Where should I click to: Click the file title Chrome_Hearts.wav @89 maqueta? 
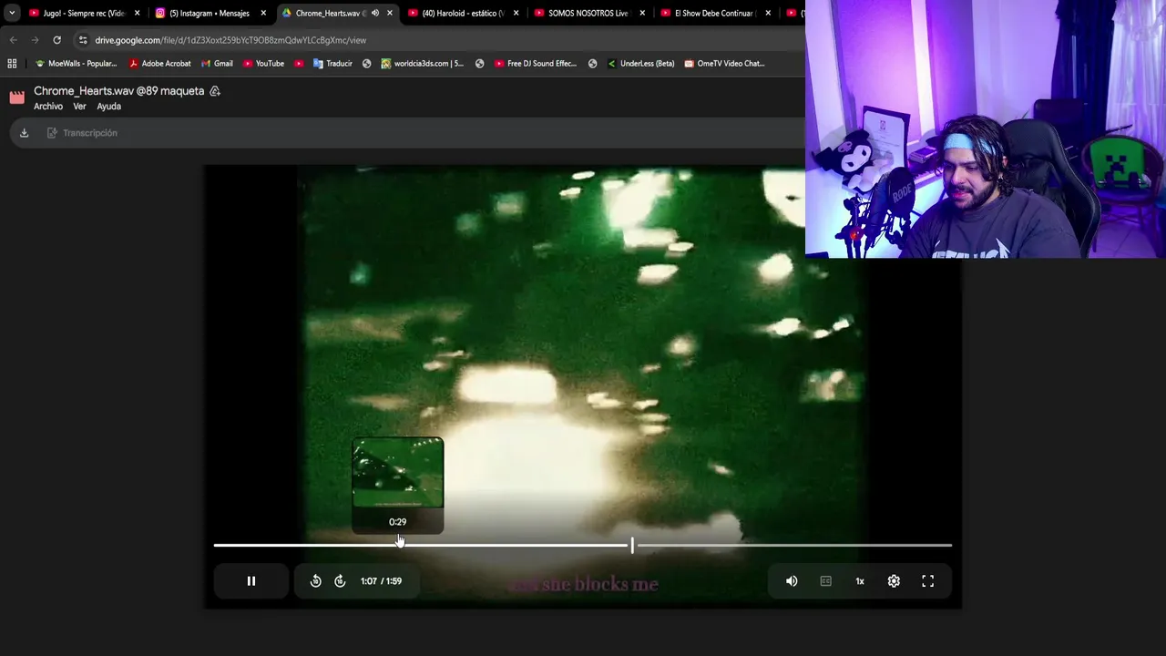pos(118,91)
